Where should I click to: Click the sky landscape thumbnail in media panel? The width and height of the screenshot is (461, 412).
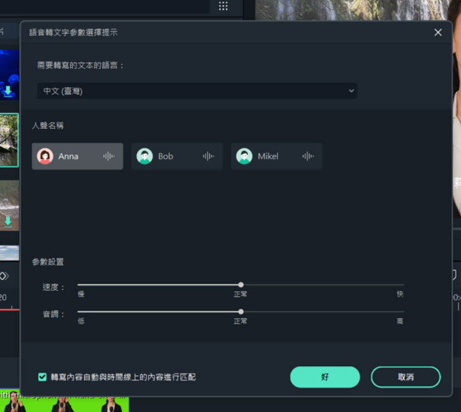click(9, 252)
